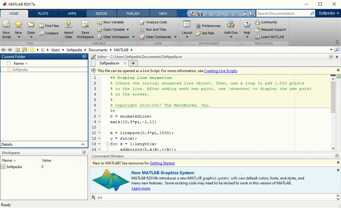Go up one folder level icon
This screenshot has height=208, width=341.
(17, 50)
